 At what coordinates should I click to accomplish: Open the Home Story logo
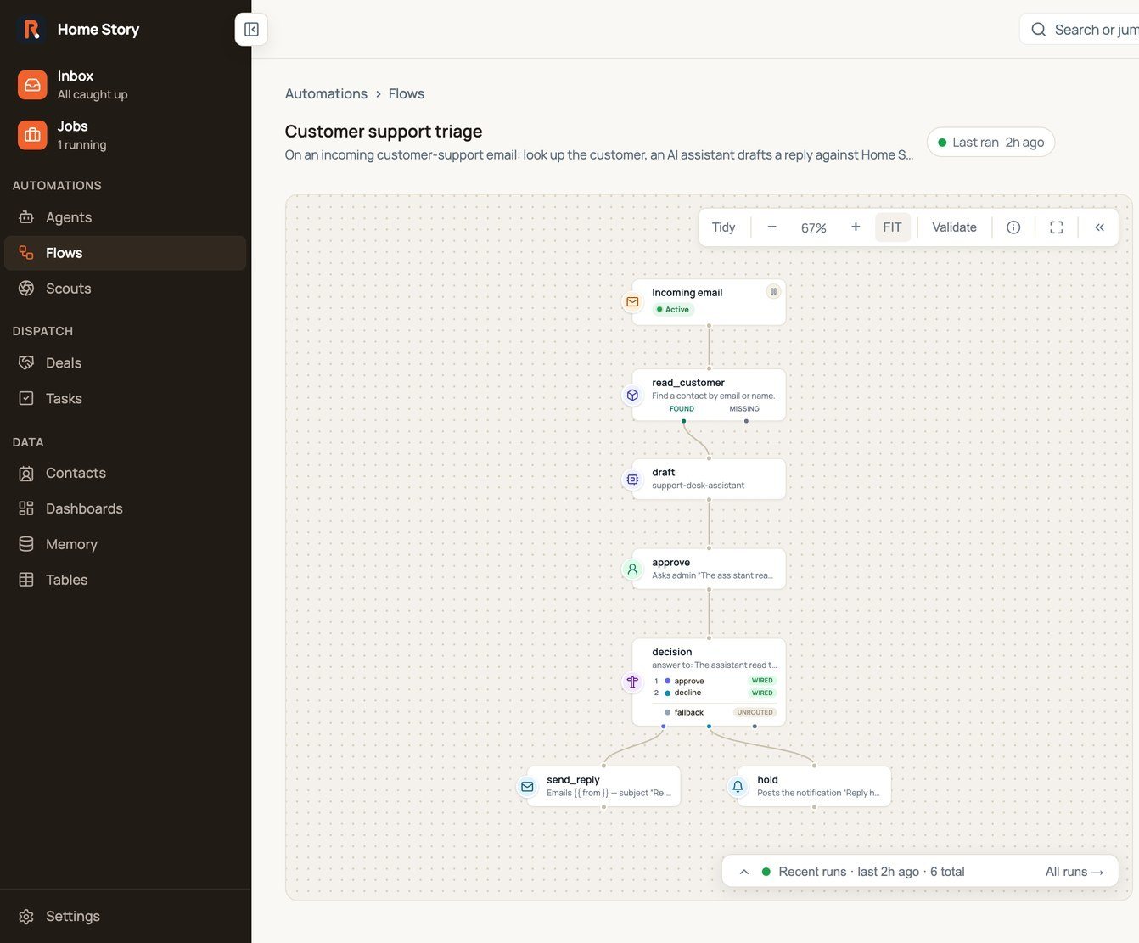31,30
